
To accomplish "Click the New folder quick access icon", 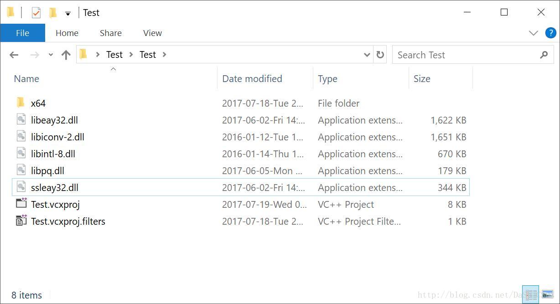I will point(53,13).
